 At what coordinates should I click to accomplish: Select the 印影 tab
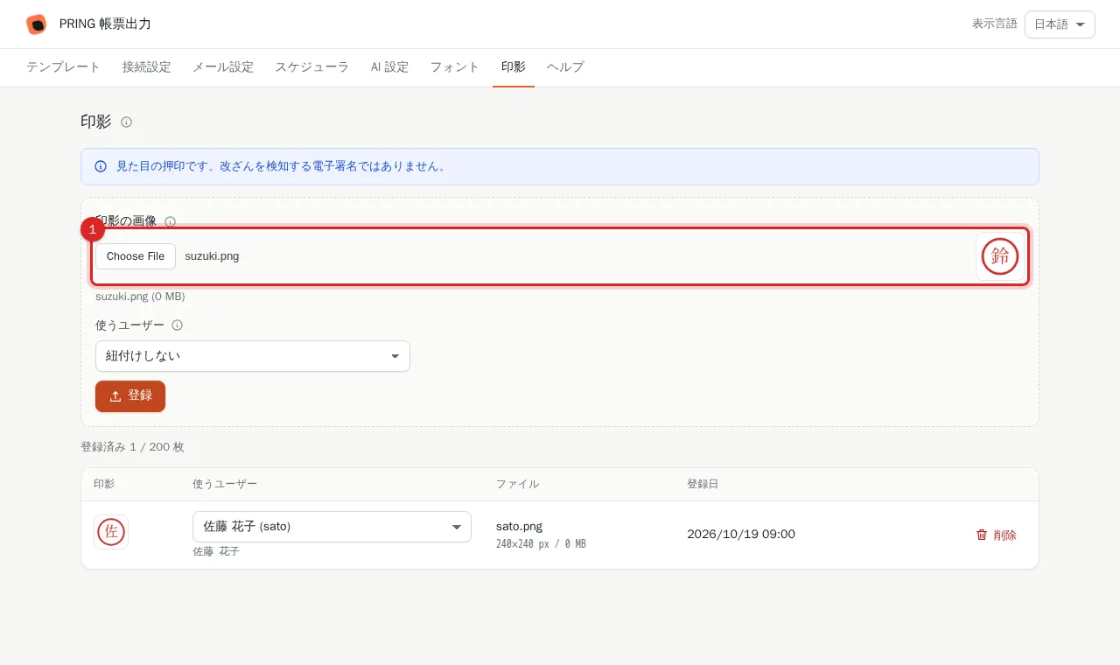[x=514, y=67]
